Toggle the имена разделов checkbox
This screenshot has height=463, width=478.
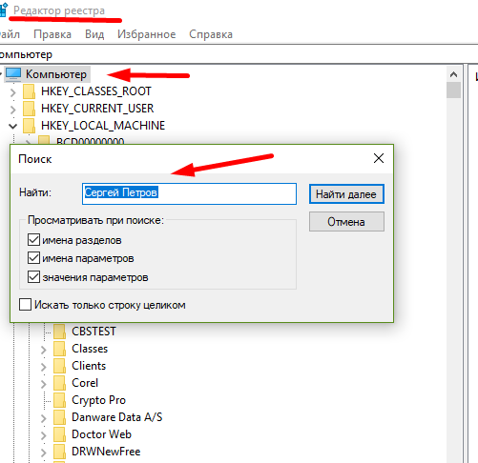33,240
